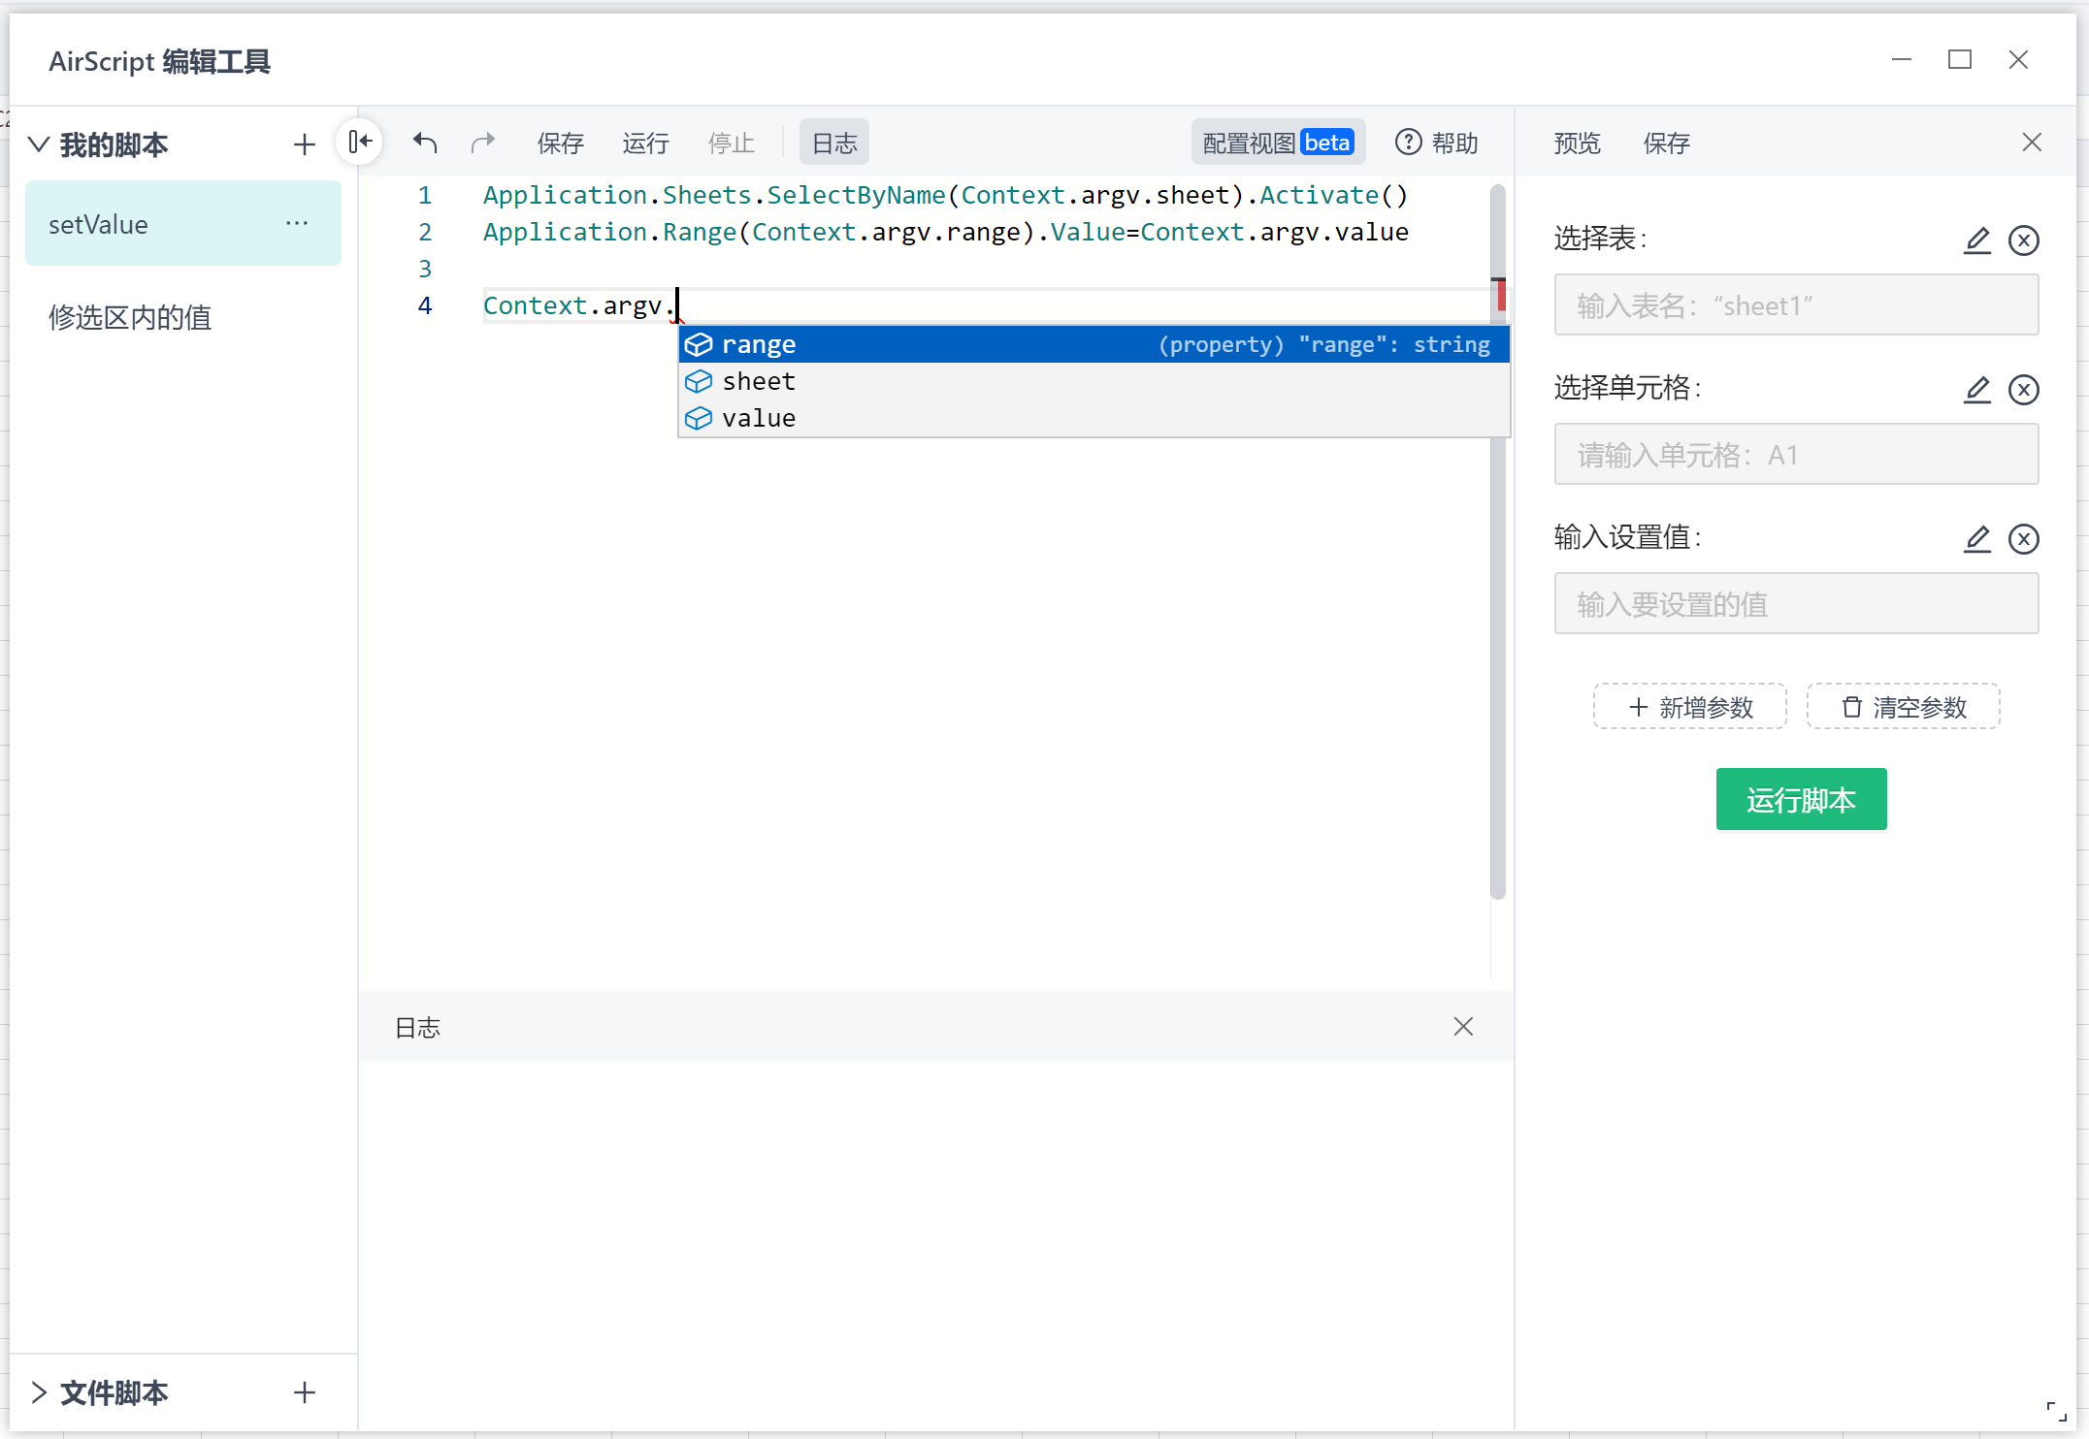The width and height of the screenshot is (2089, 1439).
Task: Click the undo icon in the editor toolbar
Action: [x=424, y=142]
